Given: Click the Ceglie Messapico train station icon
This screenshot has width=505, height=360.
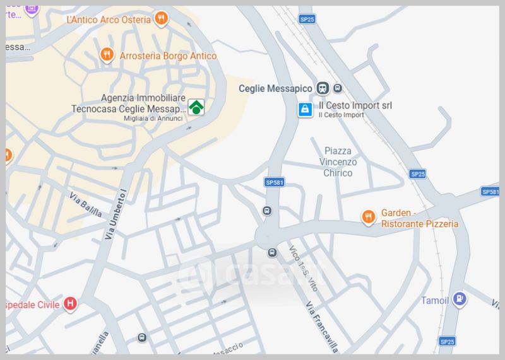Looking at the screenshot, I should pos(323,88).
